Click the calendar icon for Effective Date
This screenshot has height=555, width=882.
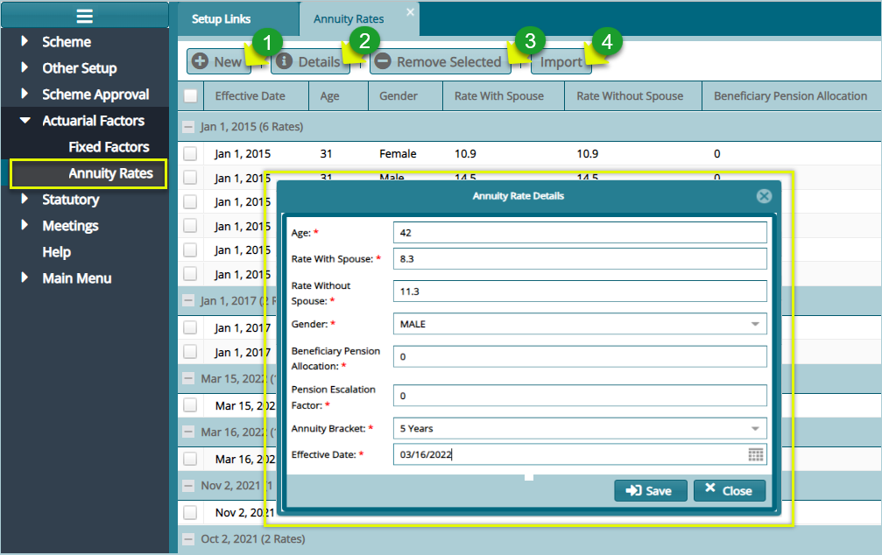(x=756, y=454)
